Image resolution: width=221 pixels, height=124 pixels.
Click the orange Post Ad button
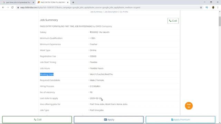coord(189,106)
